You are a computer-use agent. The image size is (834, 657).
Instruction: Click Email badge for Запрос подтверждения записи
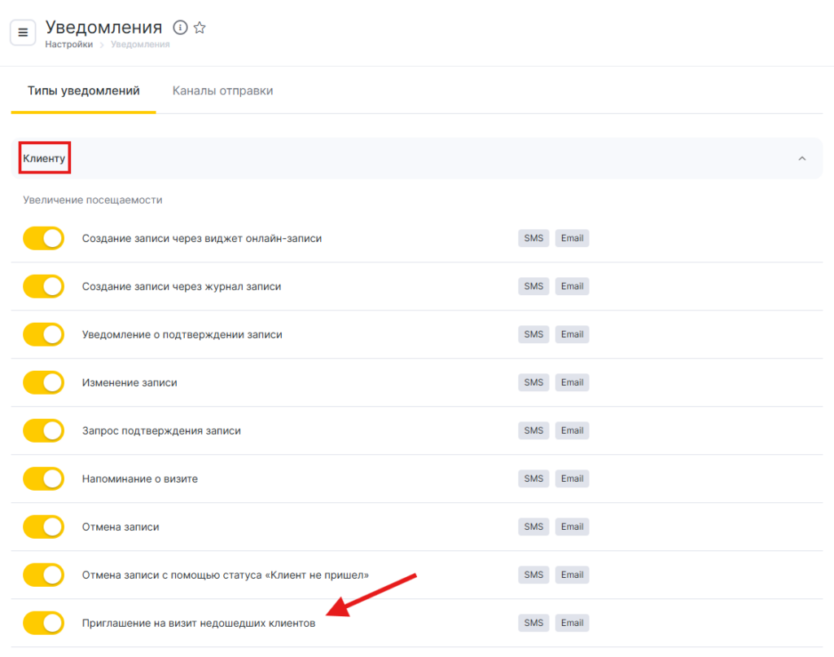(x=572, y=430)
